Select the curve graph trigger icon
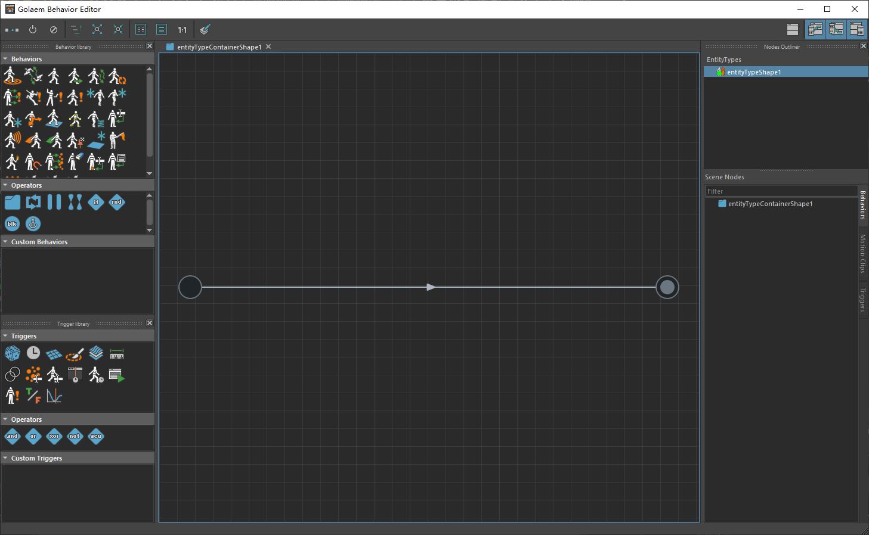Image resolution: width=869 pixels, height=535 pixels. (x=54, y=396)
